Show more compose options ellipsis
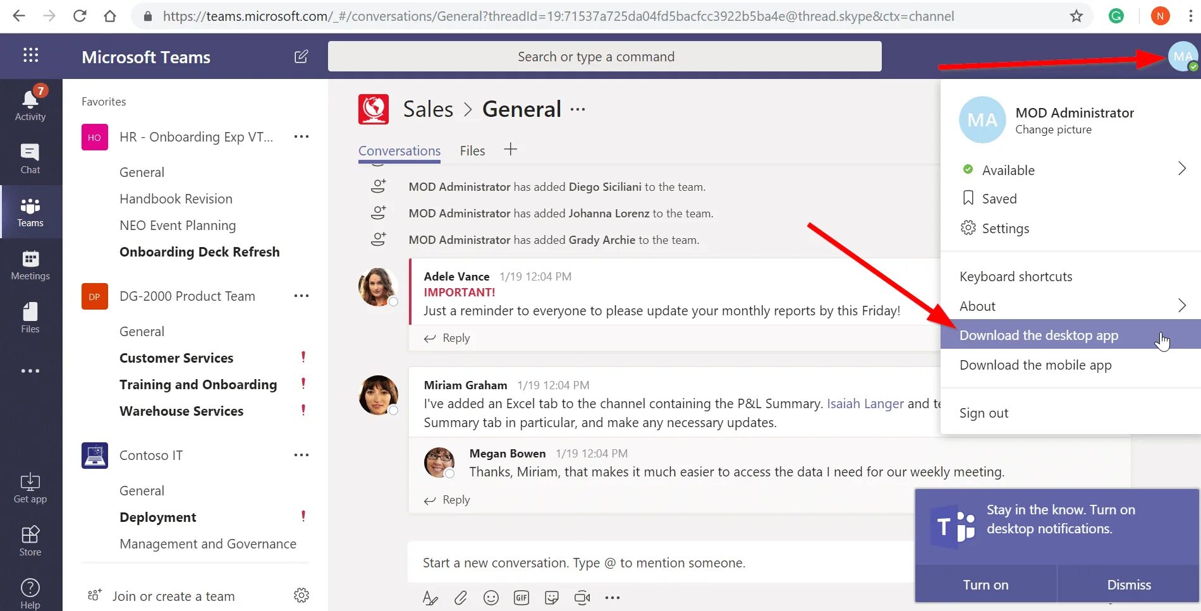The height and width of the screenshot is (611, 1201). pos(613,598)
